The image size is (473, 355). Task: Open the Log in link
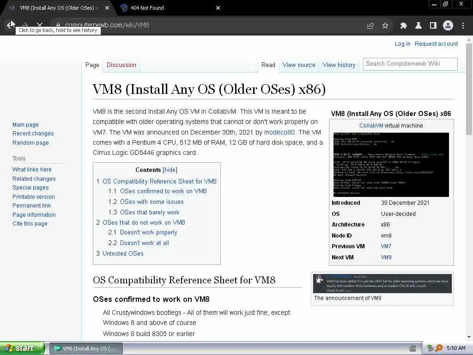(x=402, y=44)
